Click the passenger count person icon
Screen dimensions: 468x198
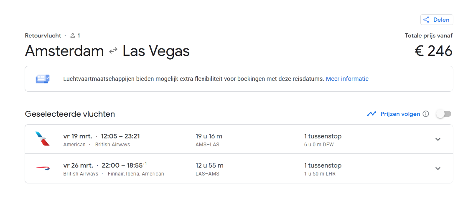tap(73, 36)
